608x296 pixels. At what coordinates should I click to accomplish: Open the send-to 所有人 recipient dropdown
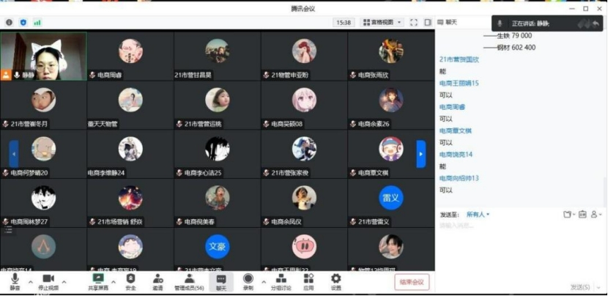pos(478,215)
